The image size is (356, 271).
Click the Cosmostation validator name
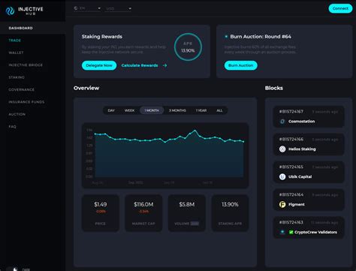301,122
